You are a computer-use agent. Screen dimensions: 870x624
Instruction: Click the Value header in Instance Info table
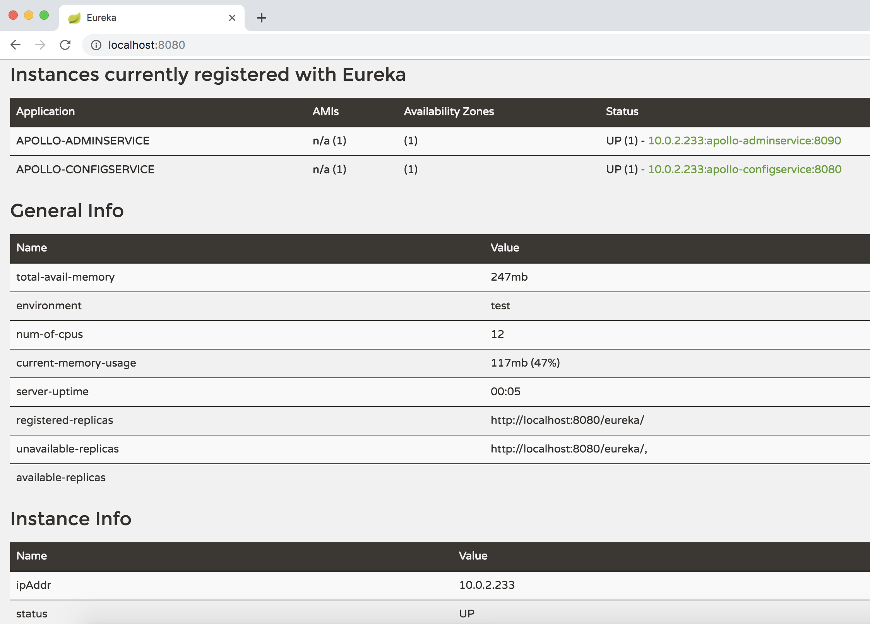(x=473, y=556)
